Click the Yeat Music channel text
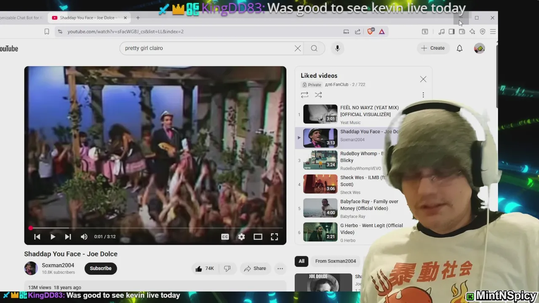The height and width of the screenshot is (303, 539). tap(350, 122)
